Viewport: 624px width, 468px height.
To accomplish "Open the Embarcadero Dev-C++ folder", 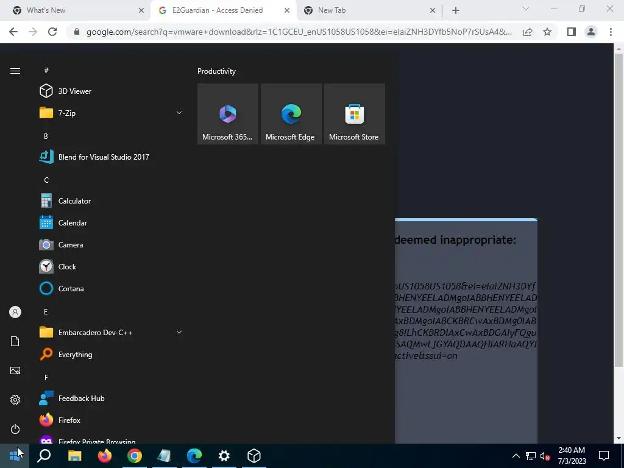I will pyautogui.click(x=111, y=332).
